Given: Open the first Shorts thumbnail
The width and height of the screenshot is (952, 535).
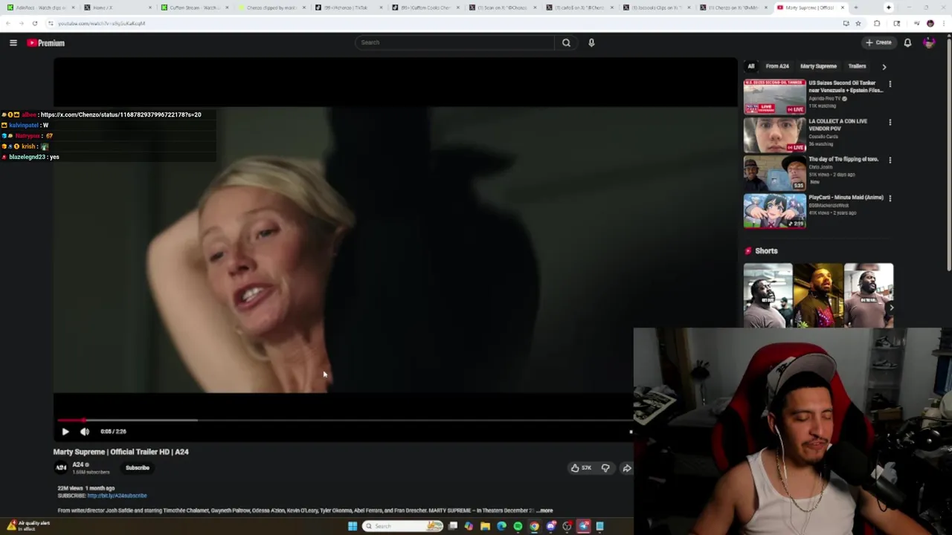Looking at the screenshot, I should click(x=768, y=295).
